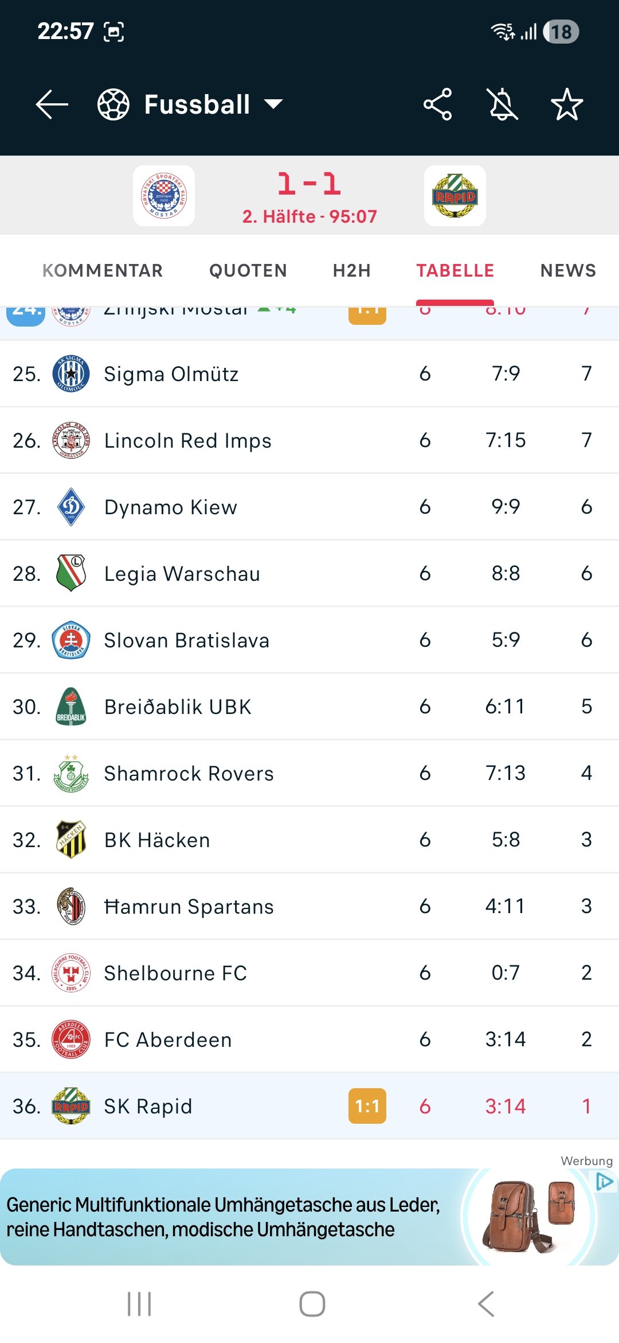Tap the back arrow in header

click(52, 104)
